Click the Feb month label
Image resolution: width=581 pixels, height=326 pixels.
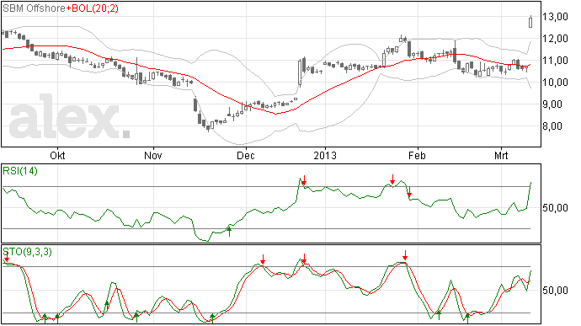coord(417,155)
